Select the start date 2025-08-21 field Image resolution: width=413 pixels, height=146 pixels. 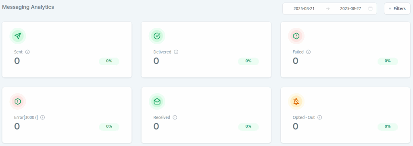(x=304, y=9)
